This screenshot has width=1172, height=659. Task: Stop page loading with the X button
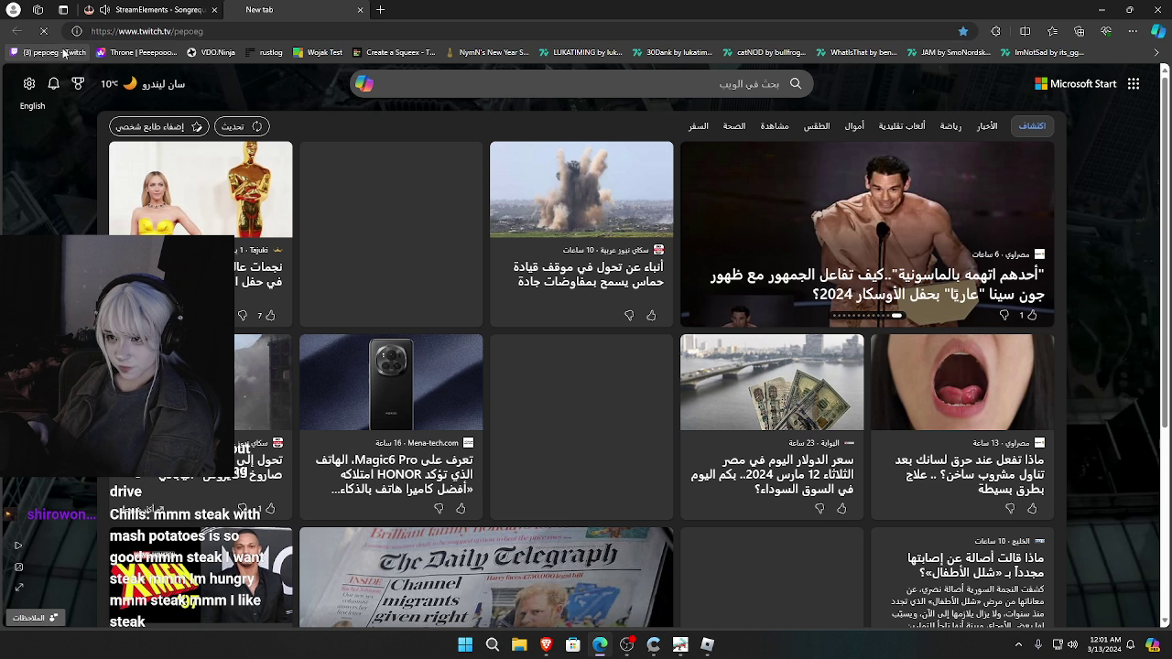(x=43, y=31)
